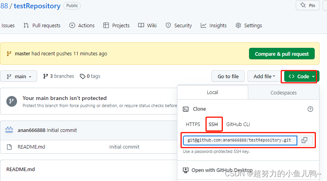Click Compare & pull request button
This screenshot has width=327, height=181.
(282, 54)
